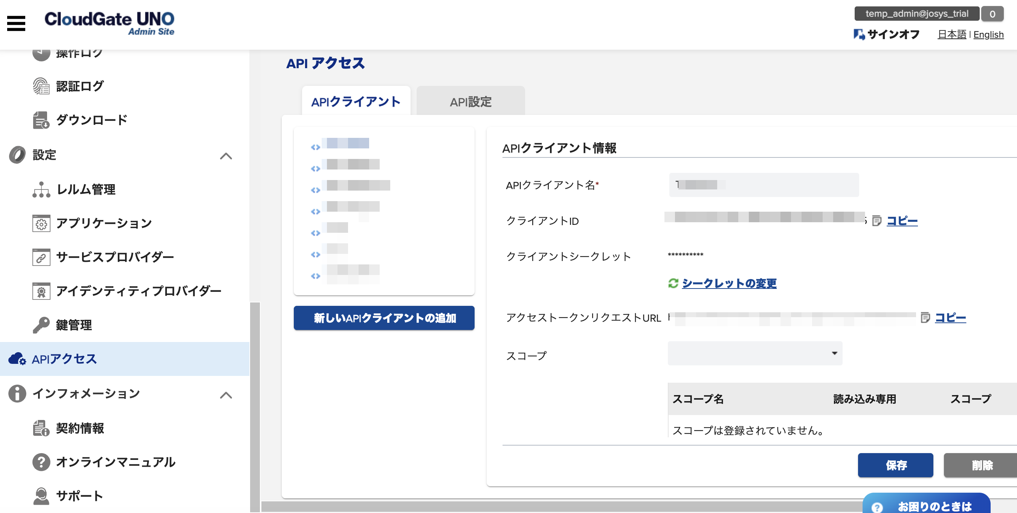Click the 鍵管理 key icon
This screenshot has height=513, width=1017.
41,325
